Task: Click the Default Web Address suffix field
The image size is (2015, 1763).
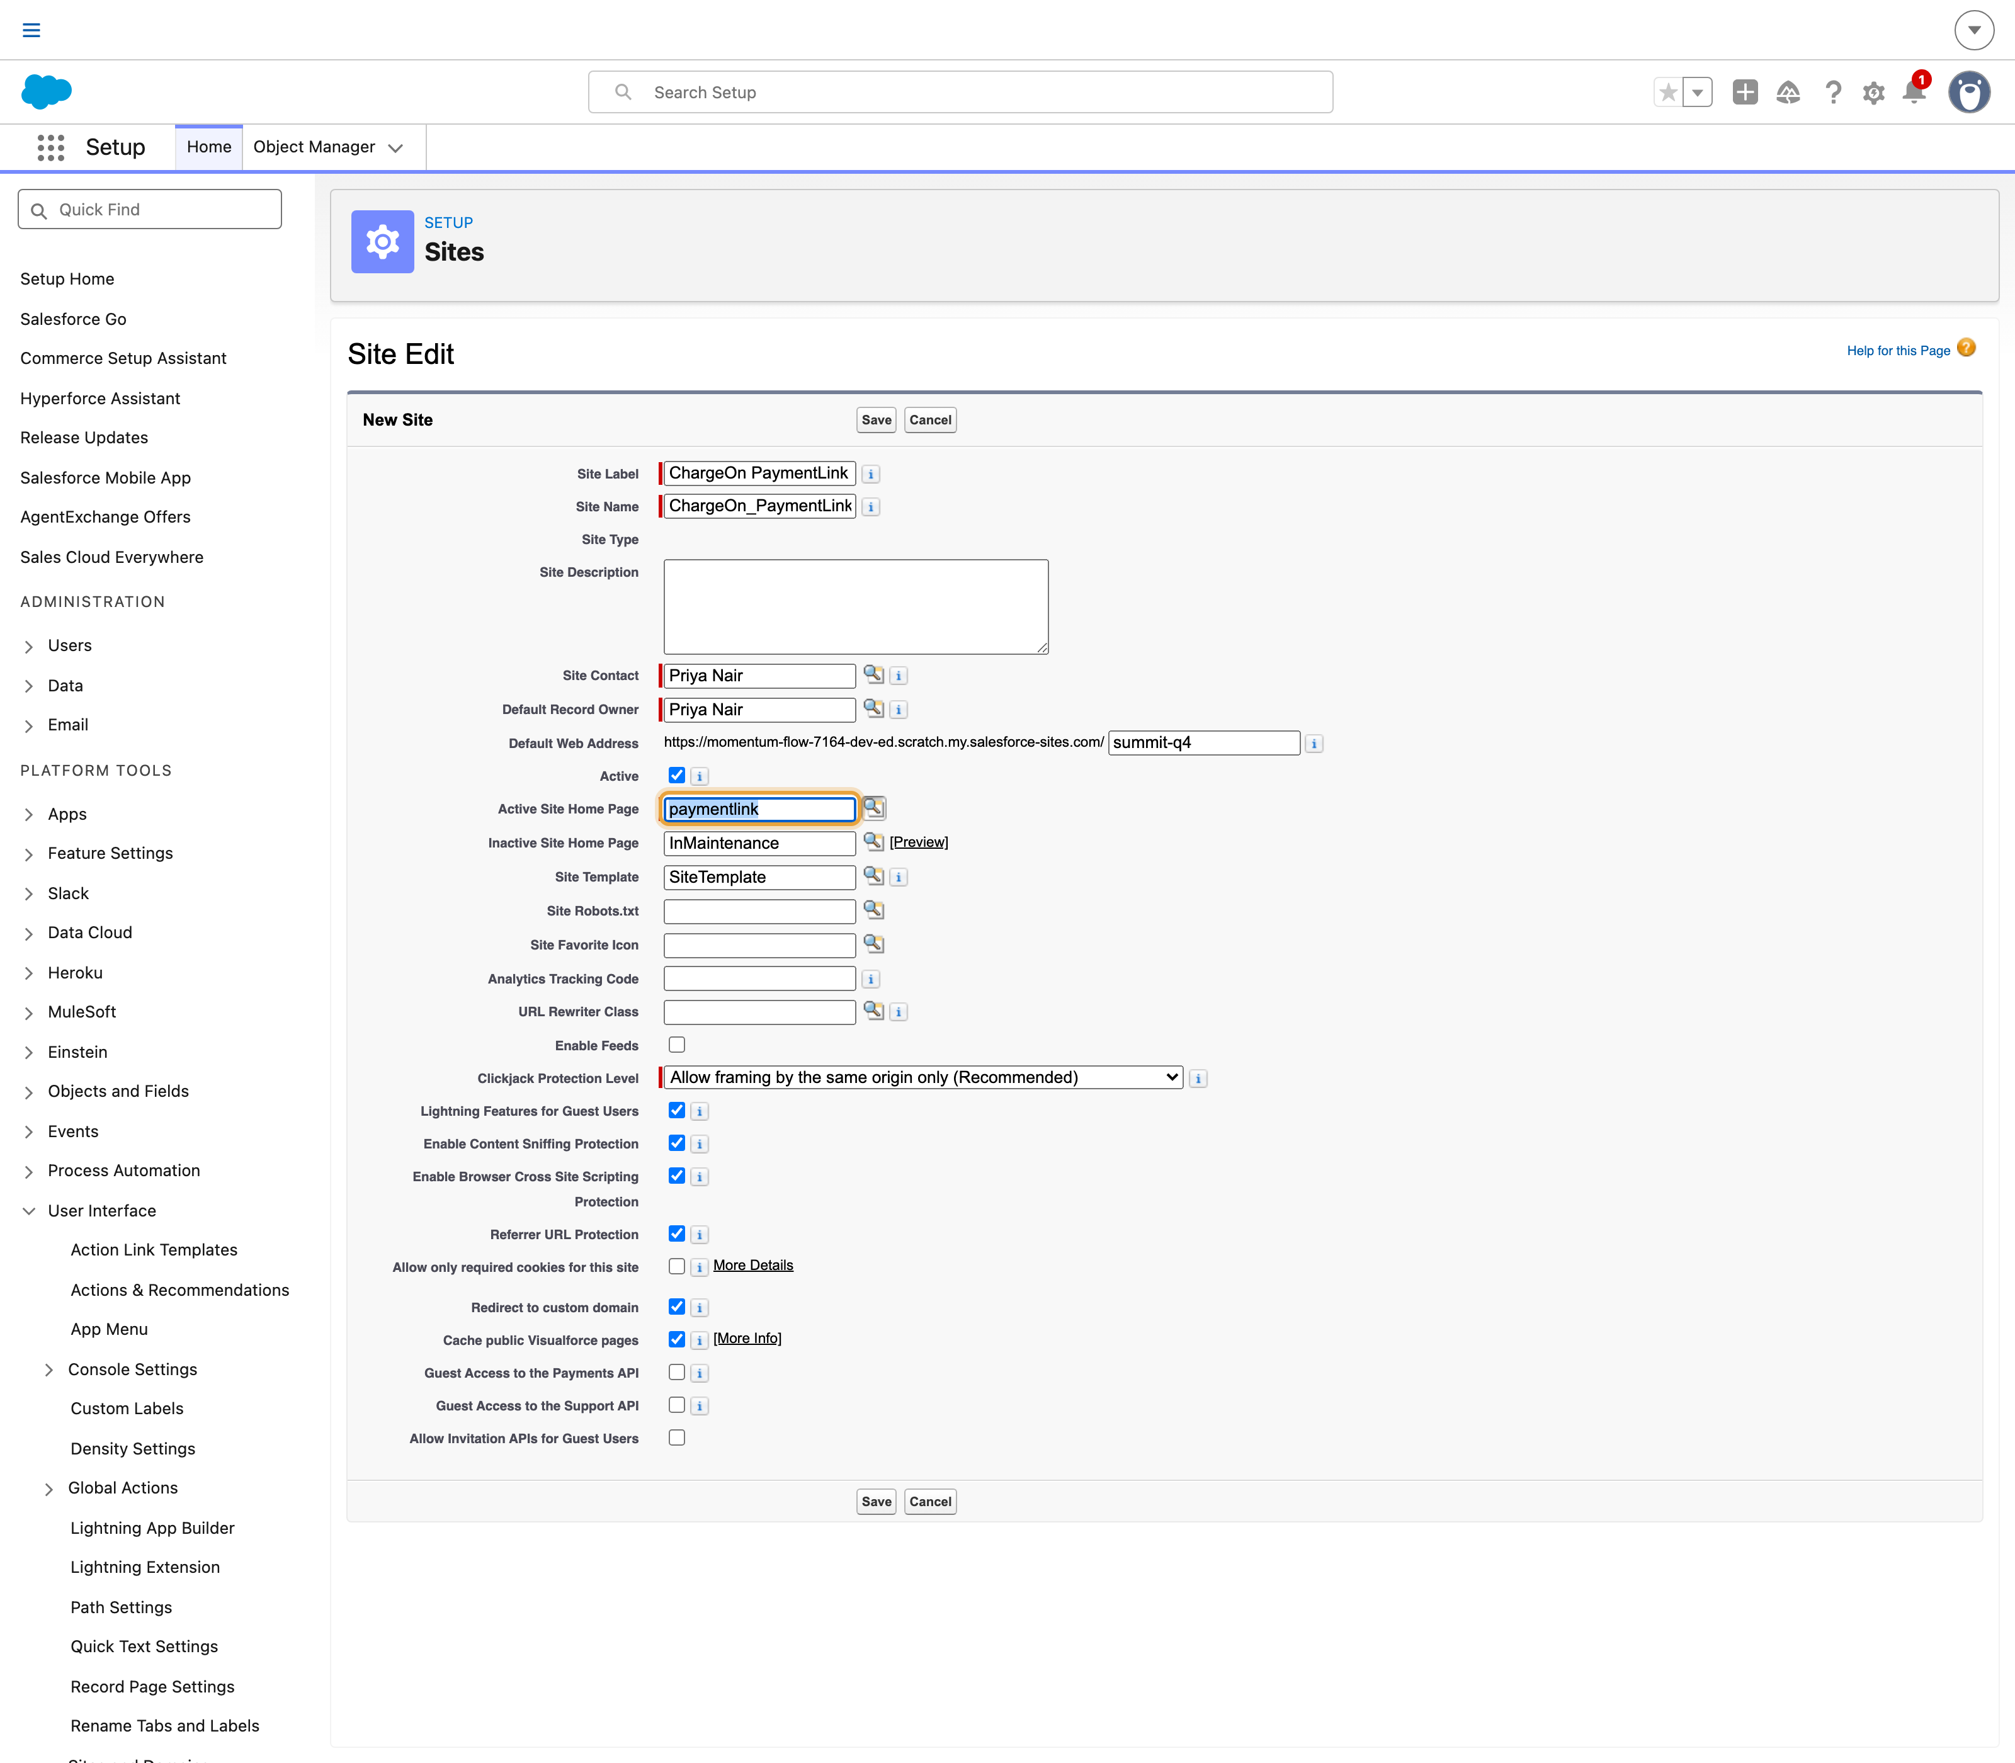Action: pos(1204,743)
